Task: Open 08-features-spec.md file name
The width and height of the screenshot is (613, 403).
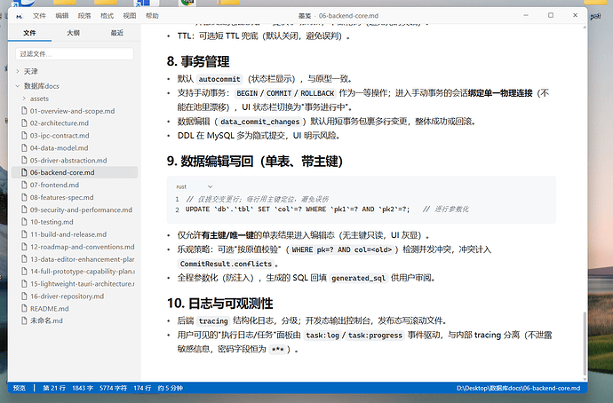Action: pos(62,197)
